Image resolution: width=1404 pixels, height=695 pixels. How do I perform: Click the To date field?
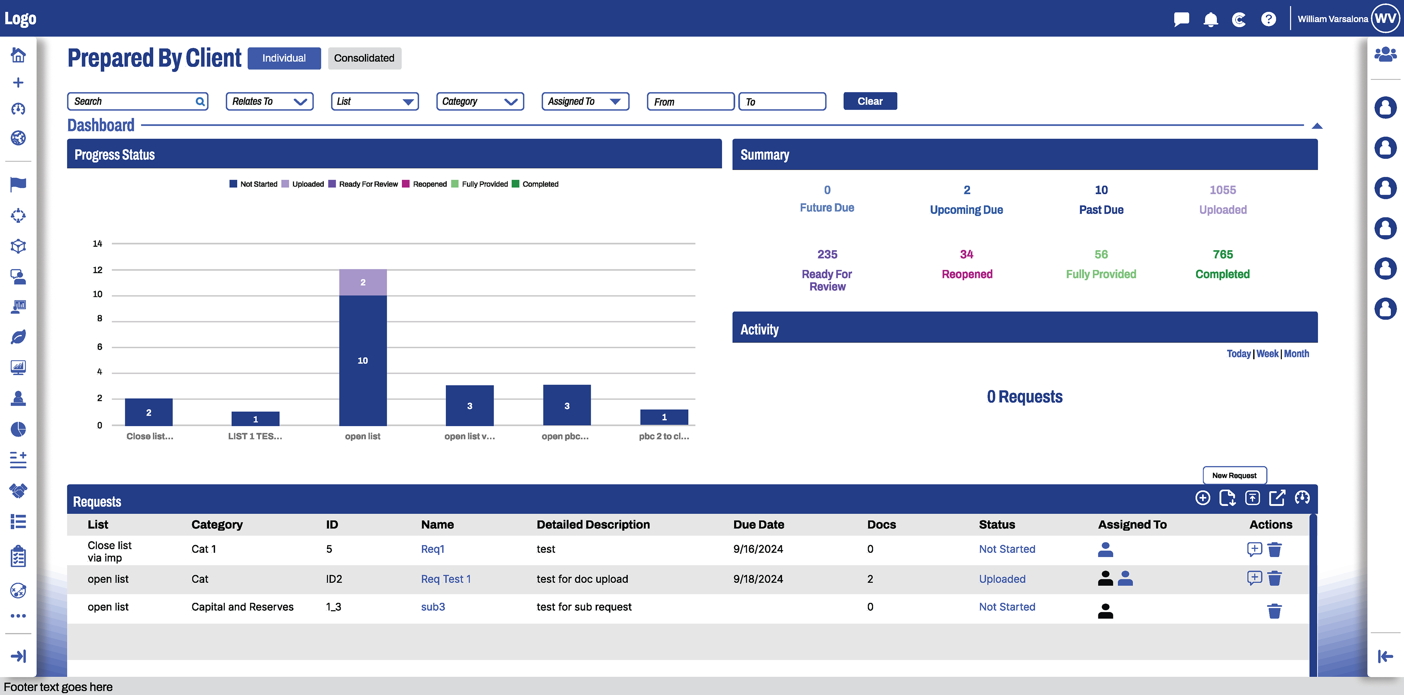782,101
